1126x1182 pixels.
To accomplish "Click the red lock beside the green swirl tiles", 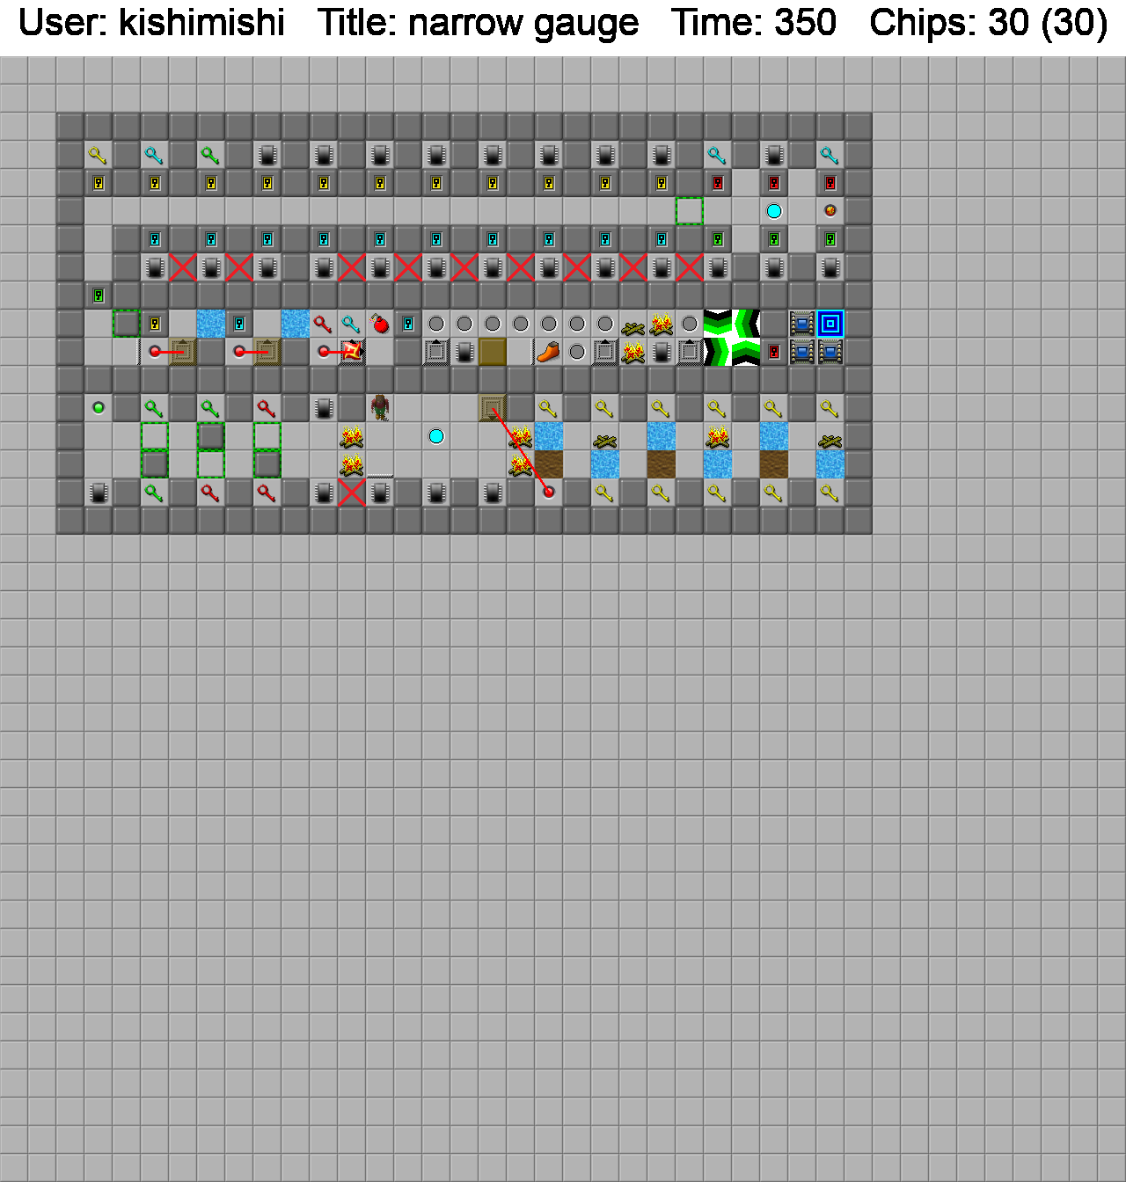I will coord(774,352).
